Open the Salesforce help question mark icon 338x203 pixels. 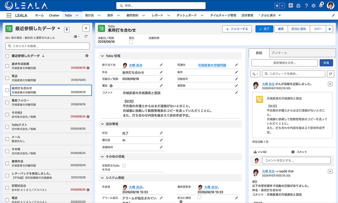pos(306,6)
